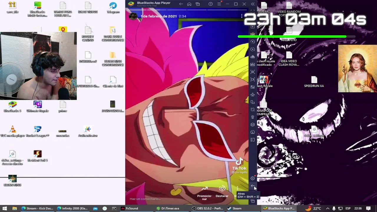Viewport: 377px width, 212px height.
Task: Open the Windows notification center
Action: (x=368, y=208)
